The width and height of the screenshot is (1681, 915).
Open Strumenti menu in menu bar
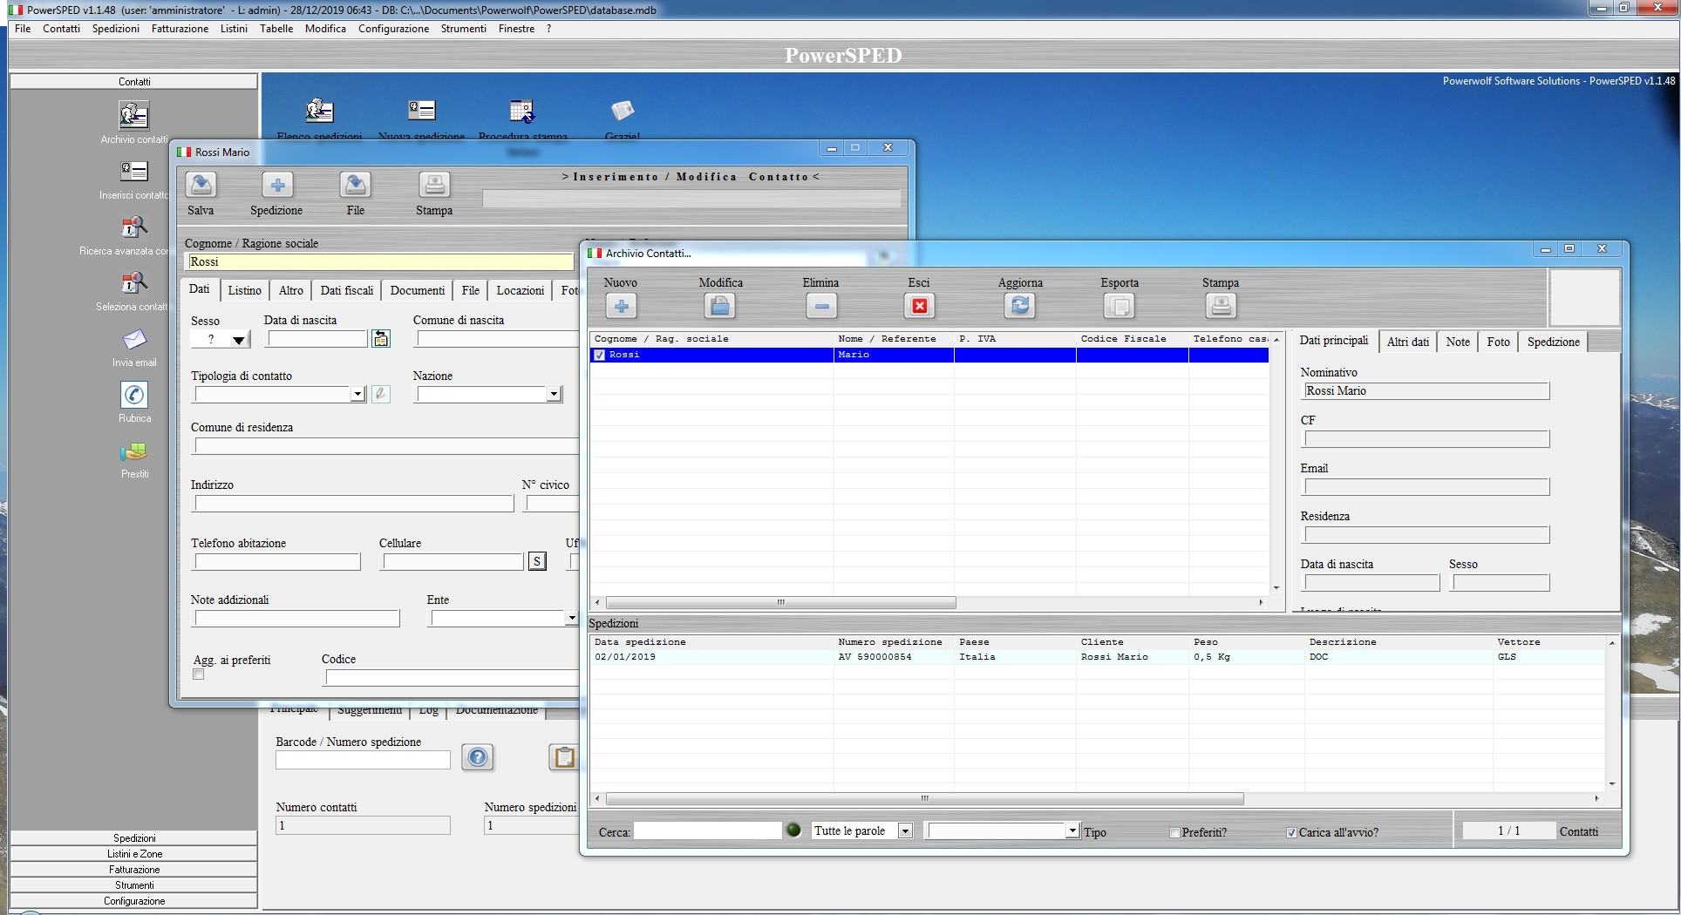click(463, 29)
